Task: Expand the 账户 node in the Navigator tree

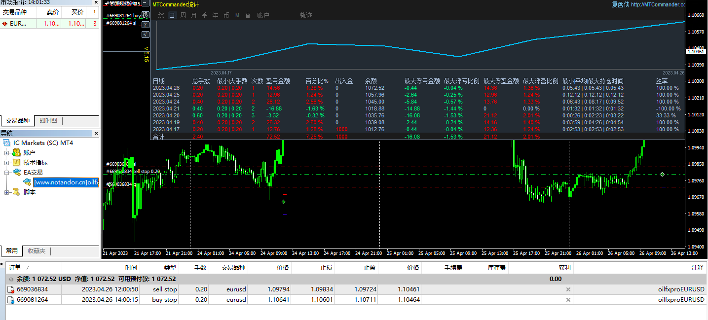Action: pyautogui.click(x=6, y=152)
